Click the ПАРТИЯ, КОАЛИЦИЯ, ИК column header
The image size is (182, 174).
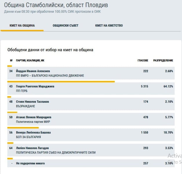(30, 61)
